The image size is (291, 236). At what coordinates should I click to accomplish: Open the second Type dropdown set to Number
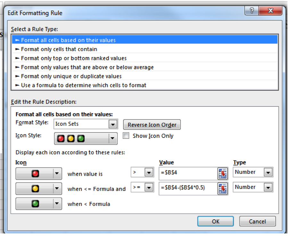click(268, 187)
